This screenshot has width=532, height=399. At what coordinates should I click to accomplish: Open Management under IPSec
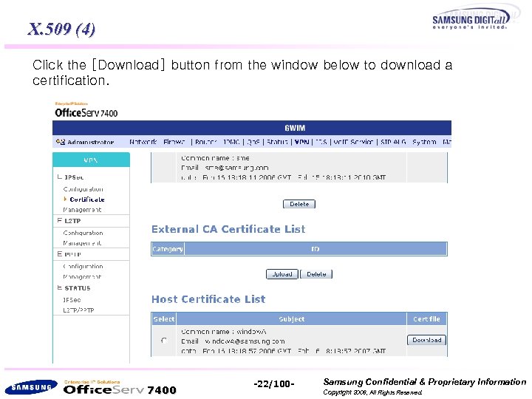click(x=82, y=210)
